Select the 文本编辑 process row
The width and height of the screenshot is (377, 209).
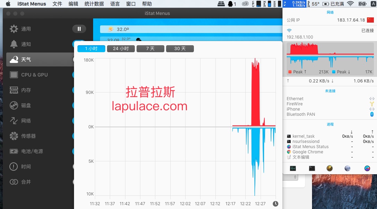330,157
